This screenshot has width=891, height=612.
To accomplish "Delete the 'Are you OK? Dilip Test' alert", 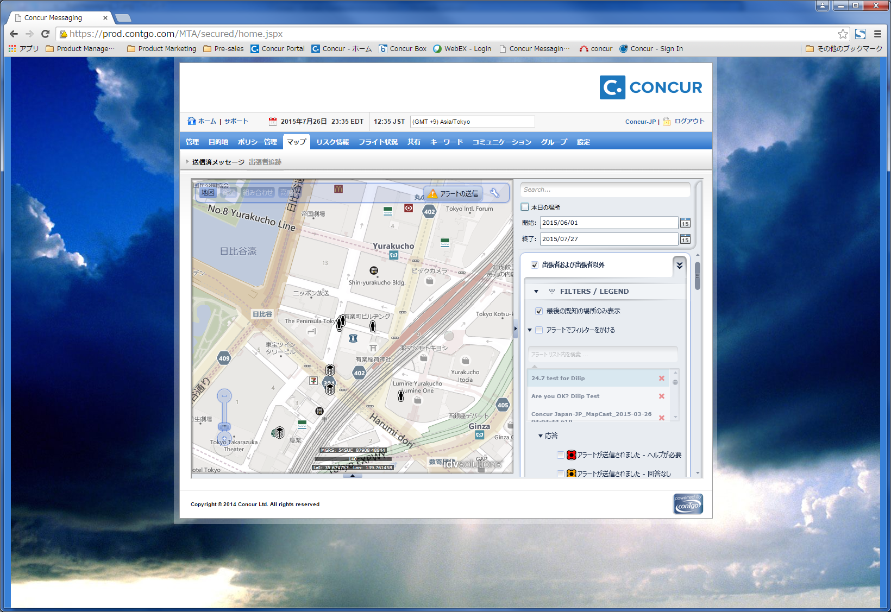I will [x=661, y=396].
